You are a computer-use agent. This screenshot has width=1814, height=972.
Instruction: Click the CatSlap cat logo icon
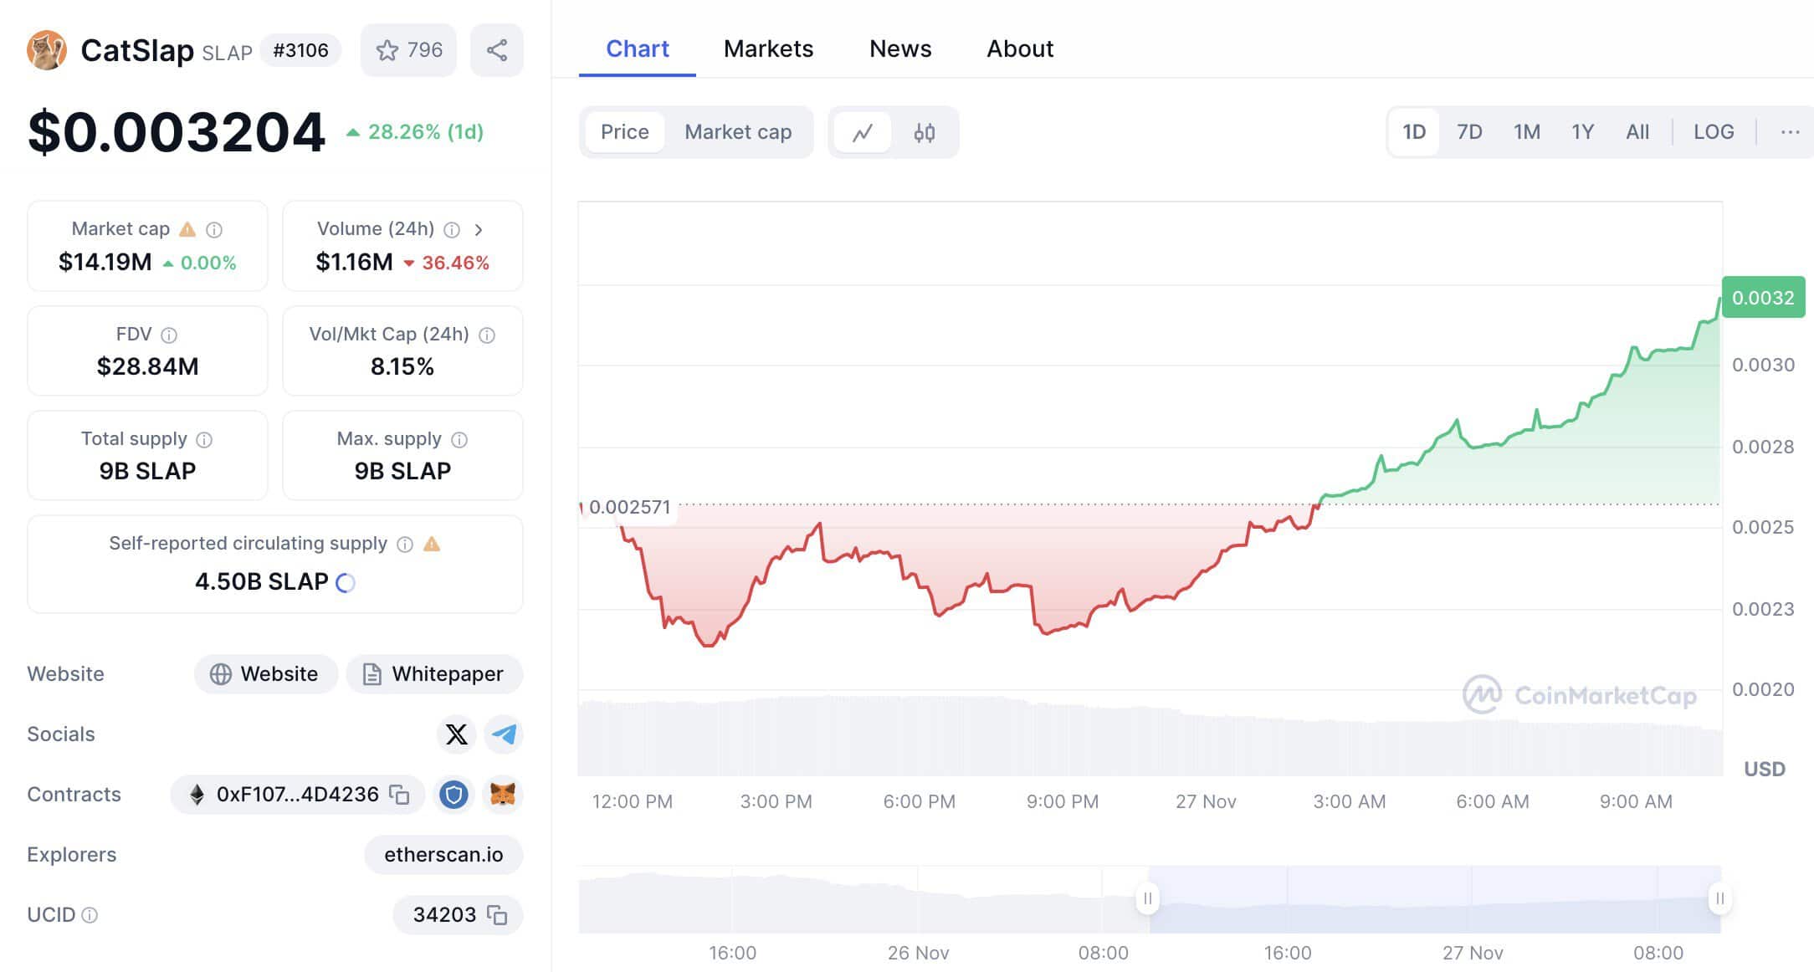pos(47,50)
